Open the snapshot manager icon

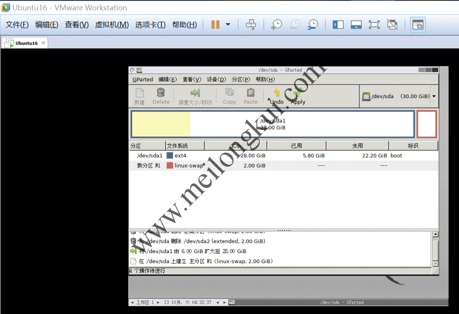313,25
